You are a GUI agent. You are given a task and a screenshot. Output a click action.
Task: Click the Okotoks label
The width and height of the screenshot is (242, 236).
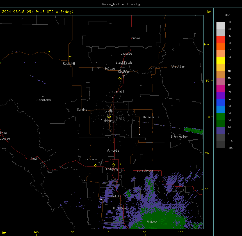[x=116, y=196]
